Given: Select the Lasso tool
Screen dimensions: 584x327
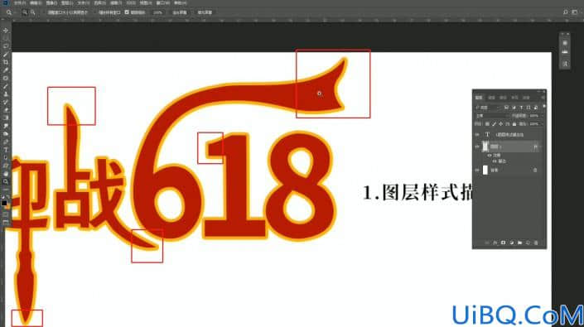Looking at the screenshot, I should [x=6, y=46].
